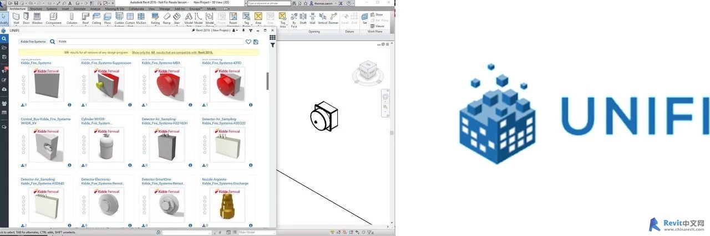Click the Curtain Grid tool
This screenshot has width=710, height=236.
130,19
